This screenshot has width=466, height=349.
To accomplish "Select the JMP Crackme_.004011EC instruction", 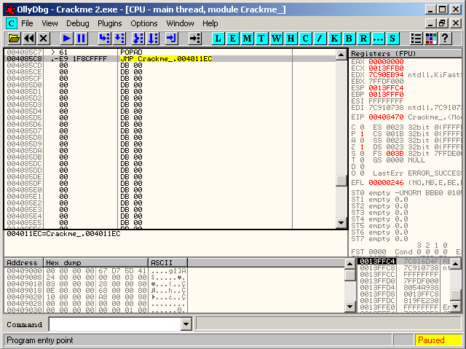I will [166, 59].
